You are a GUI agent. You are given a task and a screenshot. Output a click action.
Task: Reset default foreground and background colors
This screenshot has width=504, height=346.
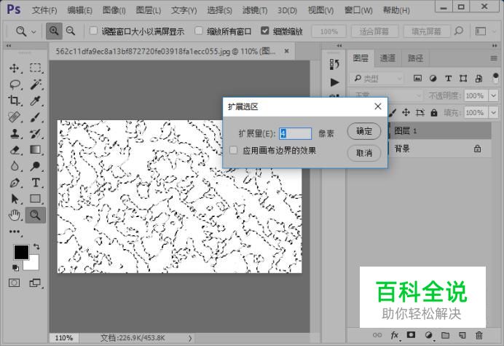tap(15, 267)
